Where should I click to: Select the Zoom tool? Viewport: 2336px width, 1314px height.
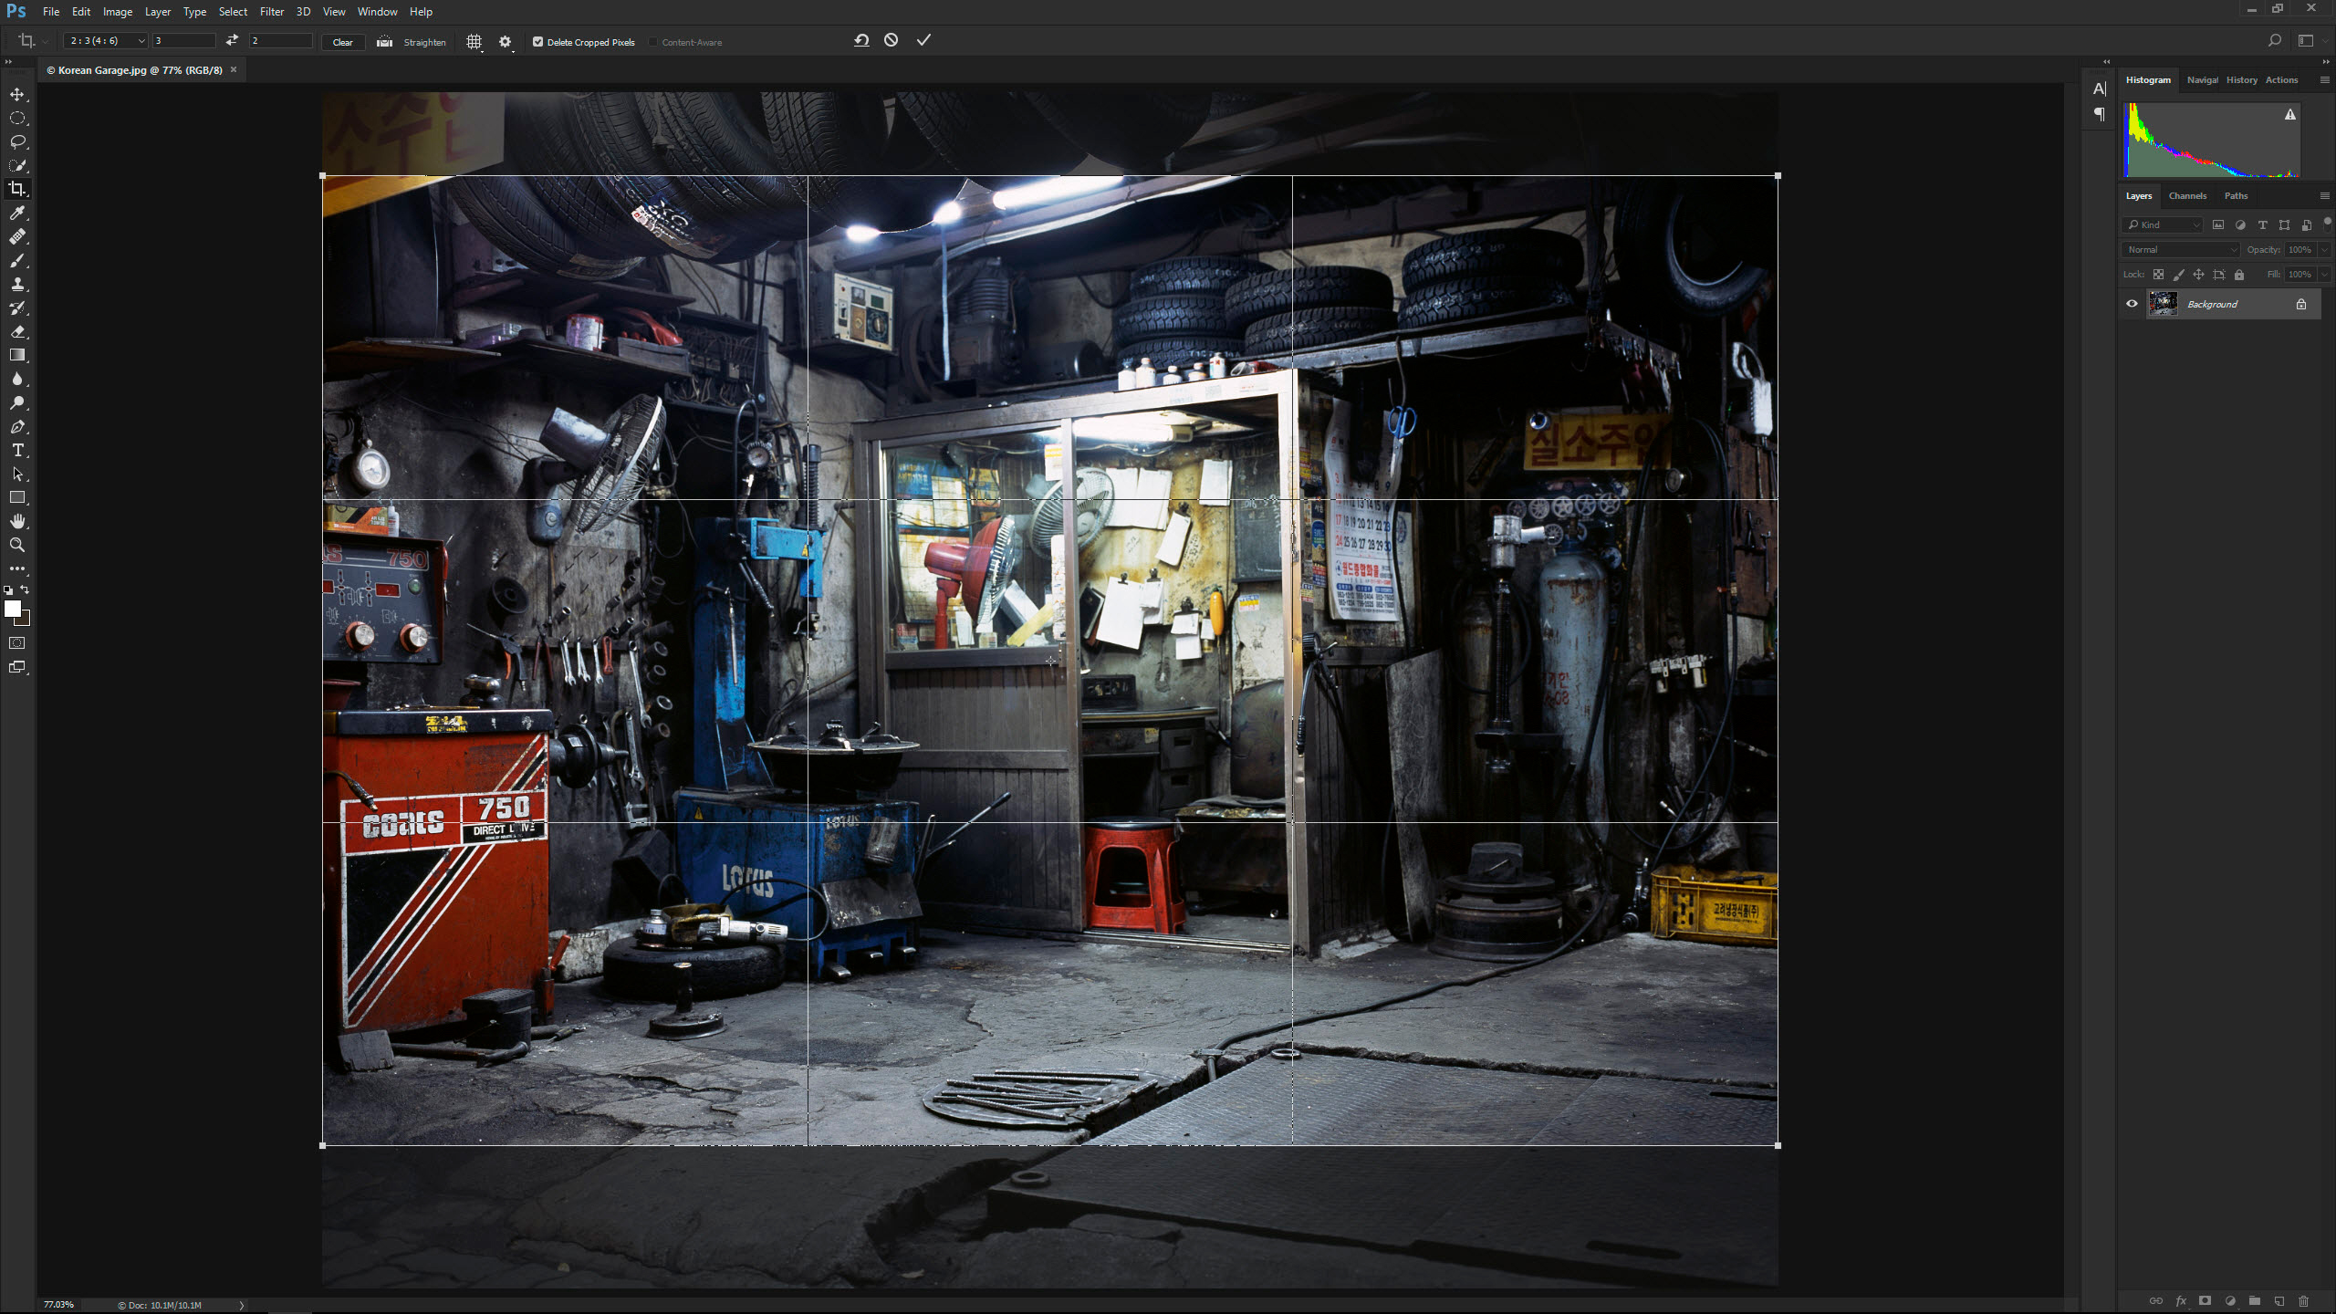point(17,545)
